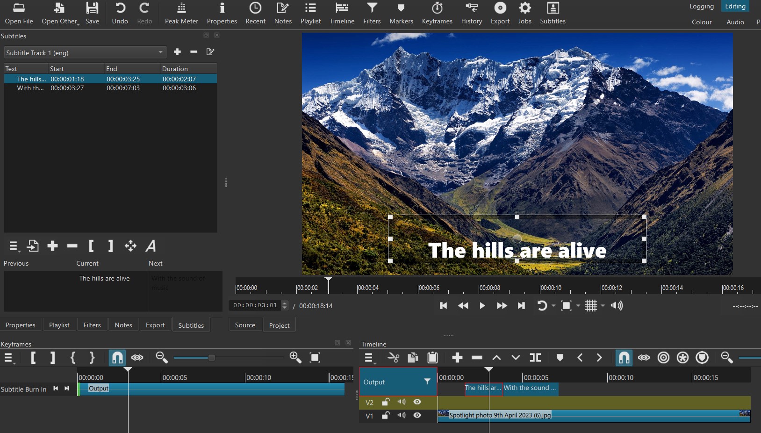Toggle ripple all tracks
761x433 pixels.
[683, 358]
